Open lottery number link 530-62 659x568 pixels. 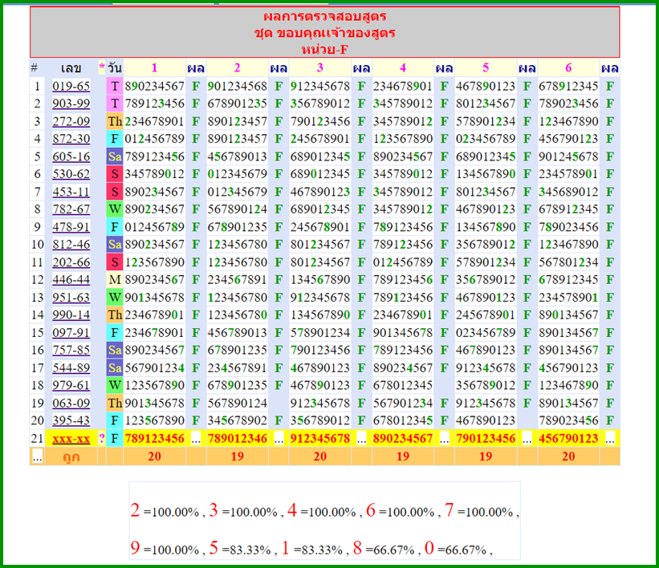point(71,174)
